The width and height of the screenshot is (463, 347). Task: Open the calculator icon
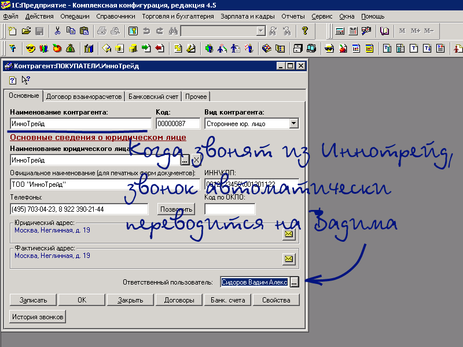[340, 31]
